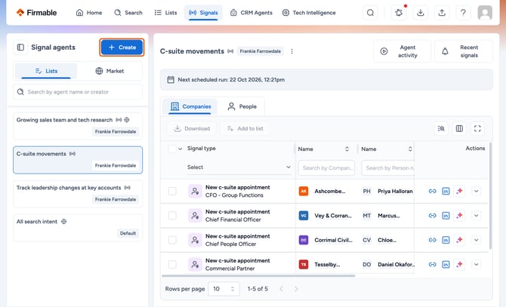Viewport: 506px width, 307px height.
Task: Open LinkedIn icon in Vey & Corran row
Action: (446, 216)
